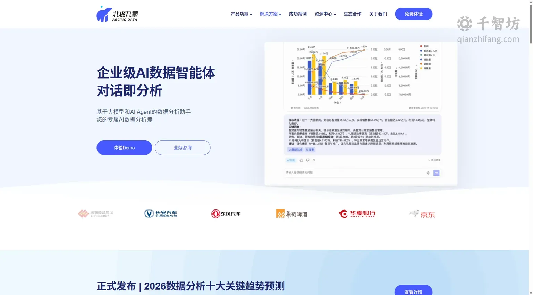Click the 华夏银行 Huaxia Bank logo
The width and height of the screenshot is (533, 295).
(357, 214)
